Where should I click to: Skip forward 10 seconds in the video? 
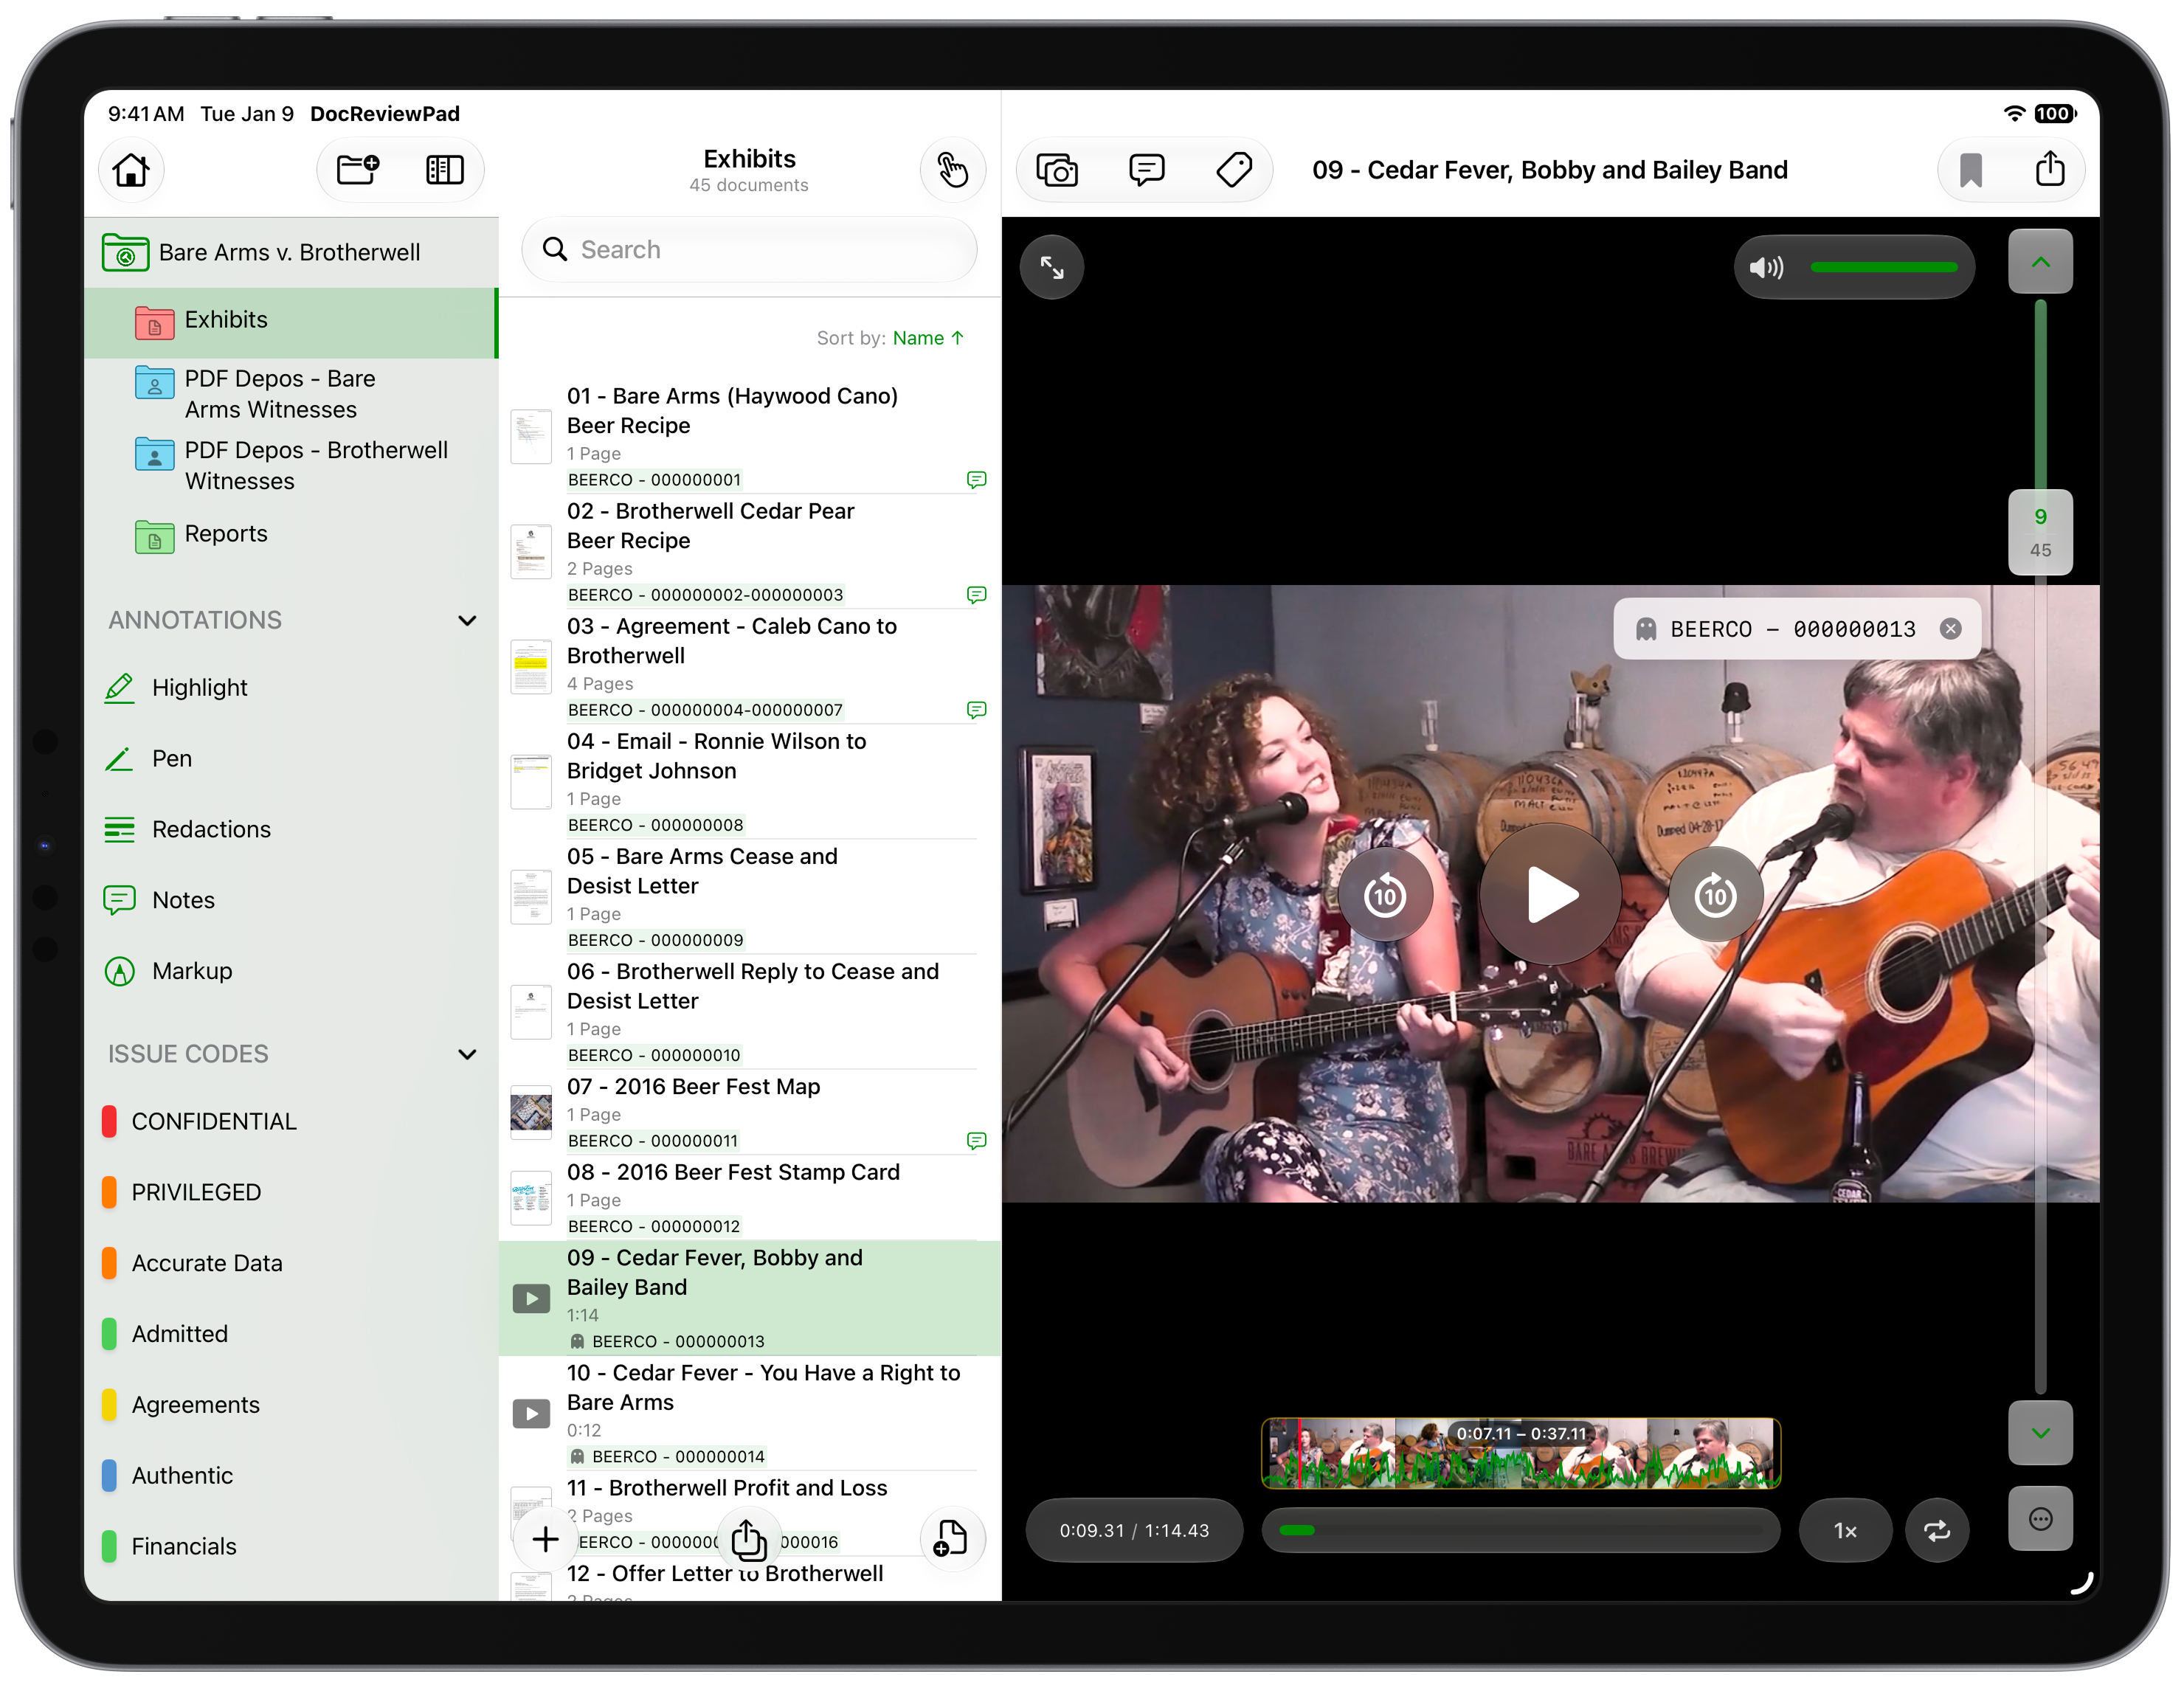click(1715, 895)
